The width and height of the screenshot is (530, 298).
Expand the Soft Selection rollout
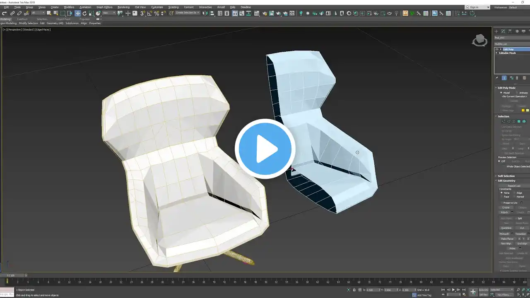(x=506, y=176)
